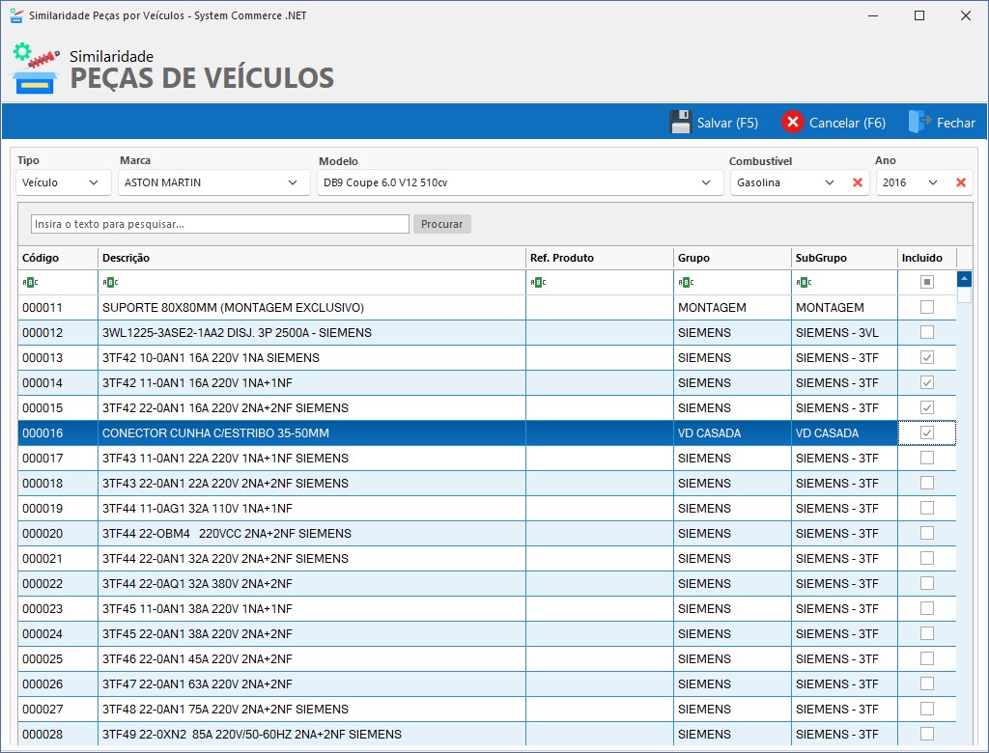Expand the Marca dropdown showing ASTON MARTIN

[x=293, y=182]
